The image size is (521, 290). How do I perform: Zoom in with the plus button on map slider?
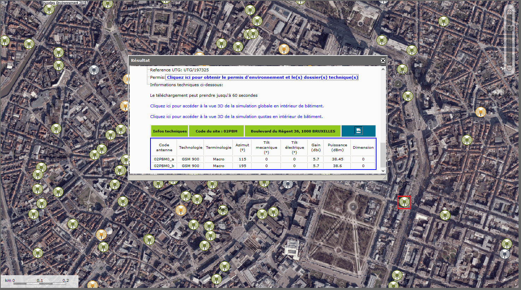(509, 12)
